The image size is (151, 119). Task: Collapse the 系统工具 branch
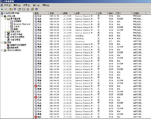[x=2, y=16]
